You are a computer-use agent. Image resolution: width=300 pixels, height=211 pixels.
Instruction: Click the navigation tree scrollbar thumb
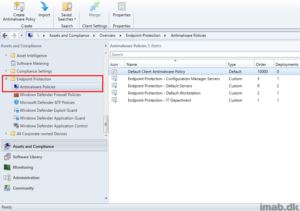pos(106,124)
